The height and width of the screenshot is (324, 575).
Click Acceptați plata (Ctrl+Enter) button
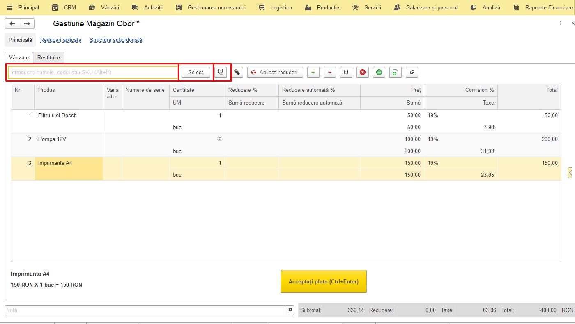pos(324,281)
